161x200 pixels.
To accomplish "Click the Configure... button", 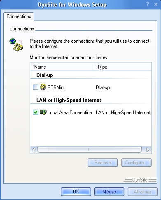I will [136, 163].
